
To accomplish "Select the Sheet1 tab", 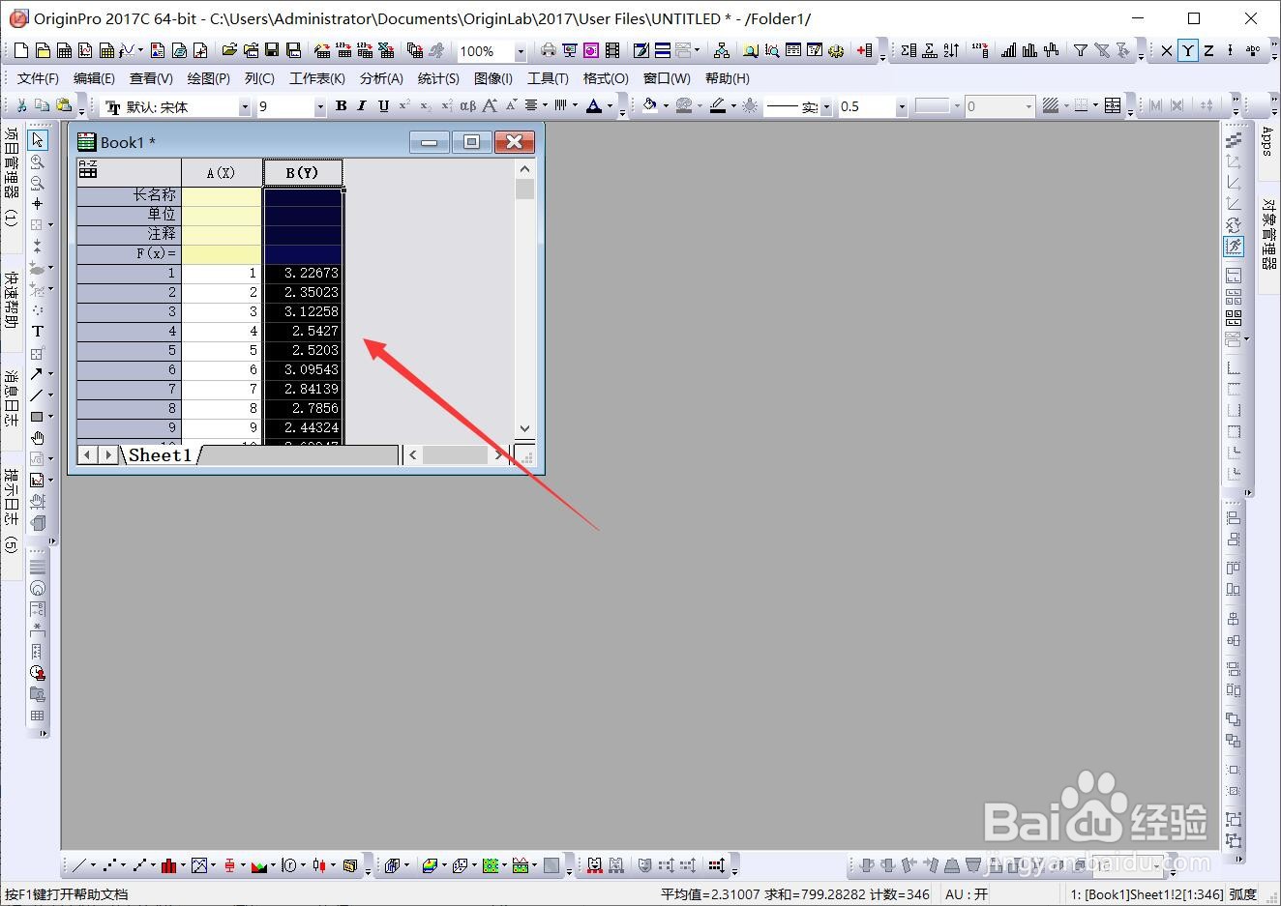I will [x=161, y=454].
